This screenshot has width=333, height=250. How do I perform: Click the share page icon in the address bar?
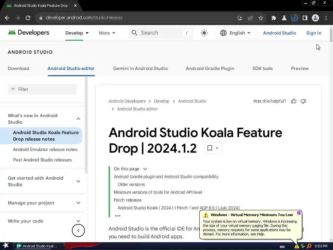250,18
